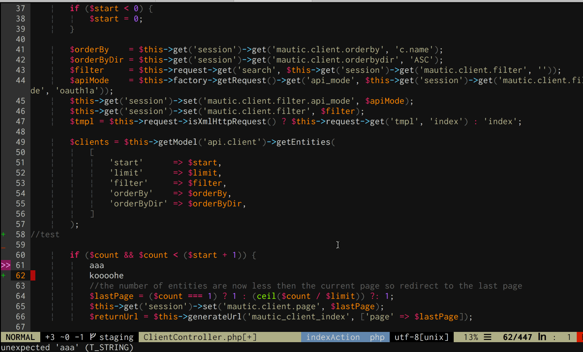
Task: Click the utf-8[unix] encoding indicator
Action: (x=421, y=337)
